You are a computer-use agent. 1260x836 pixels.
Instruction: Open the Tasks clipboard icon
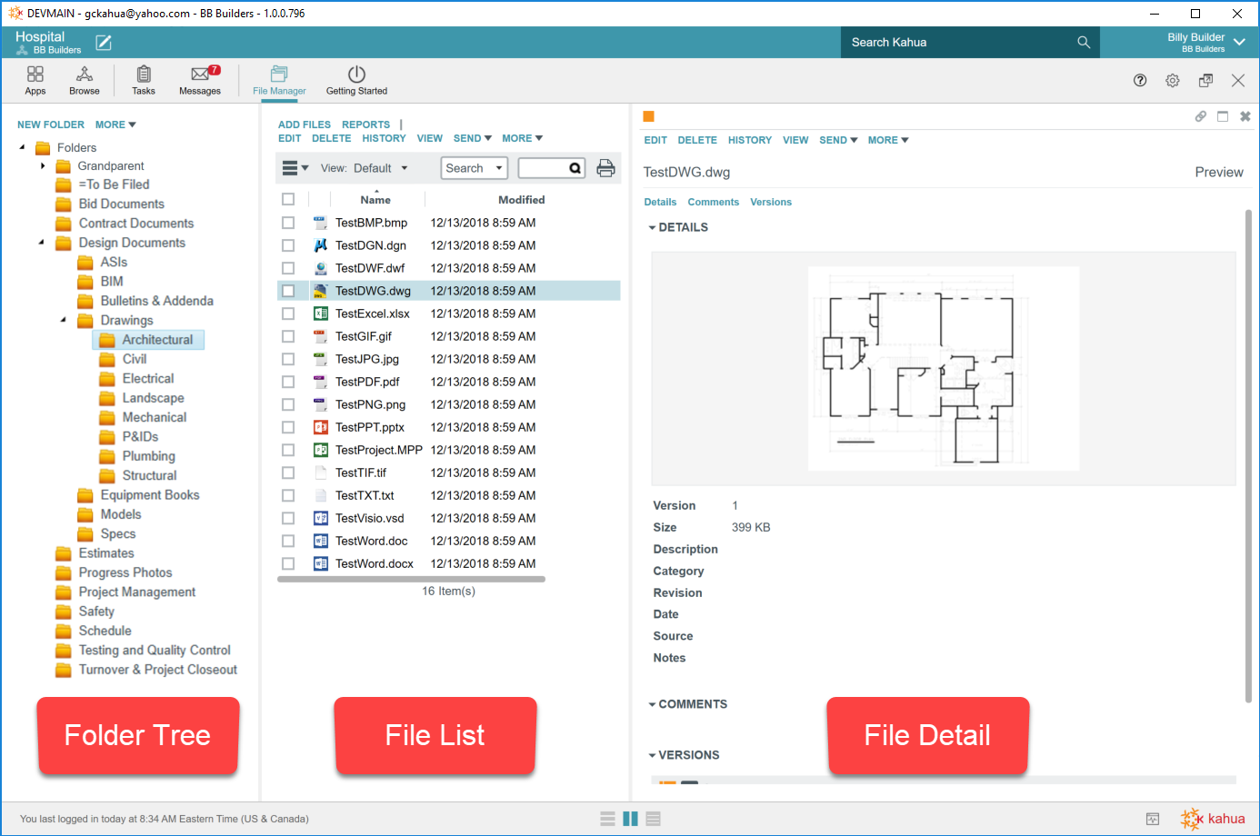[x=144, y=75]
